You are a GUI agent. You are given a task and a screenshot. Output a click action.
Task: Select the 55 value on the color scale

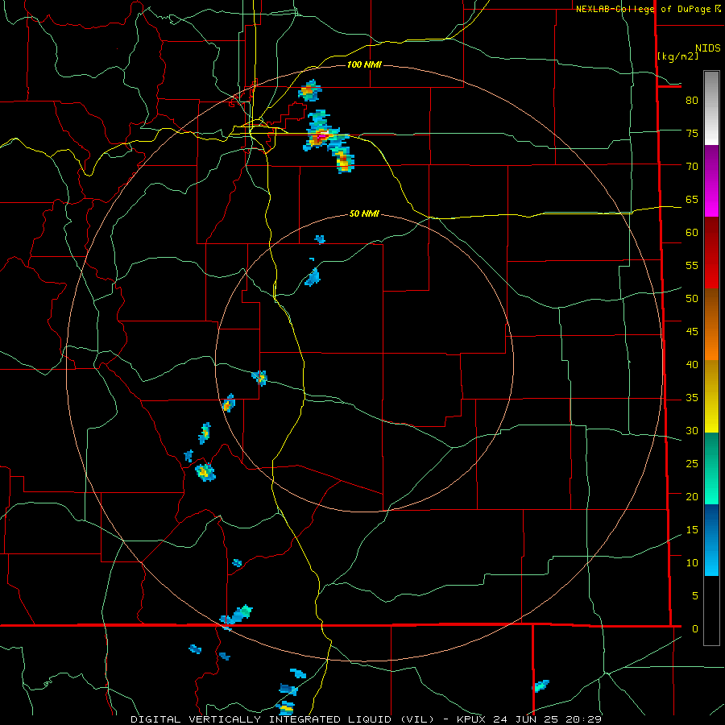[x=692, y=265]
